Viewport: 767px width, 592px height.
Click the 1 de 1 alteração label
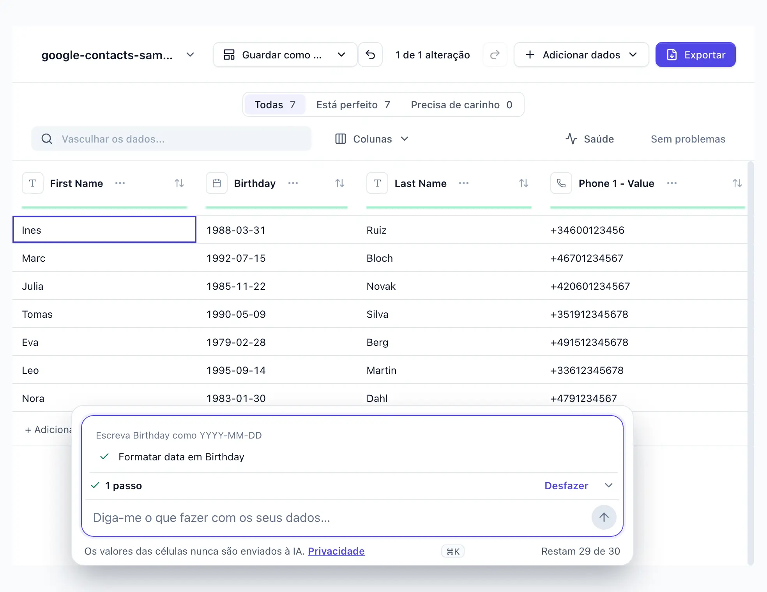click(x=432, y=55)
